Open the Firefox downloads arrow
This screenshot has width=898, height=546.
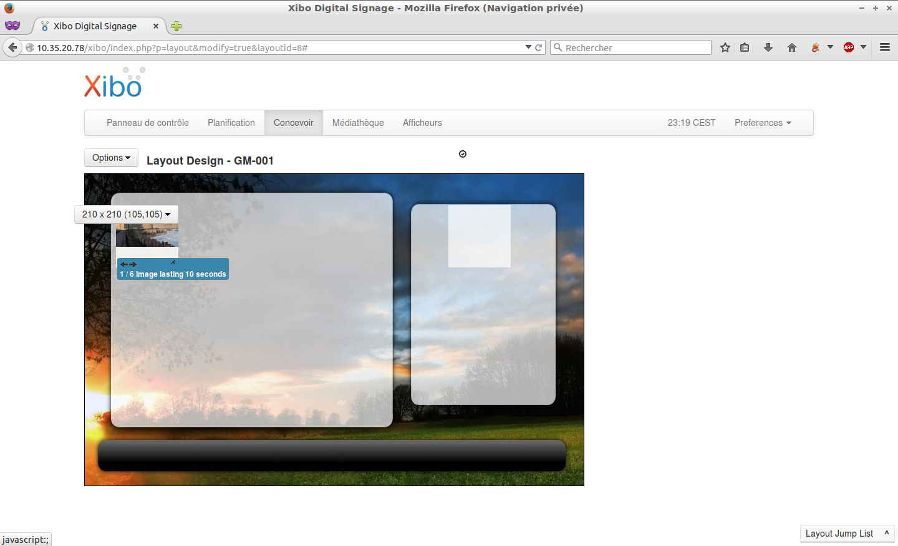pyautogui.click(x=768, y=47)
